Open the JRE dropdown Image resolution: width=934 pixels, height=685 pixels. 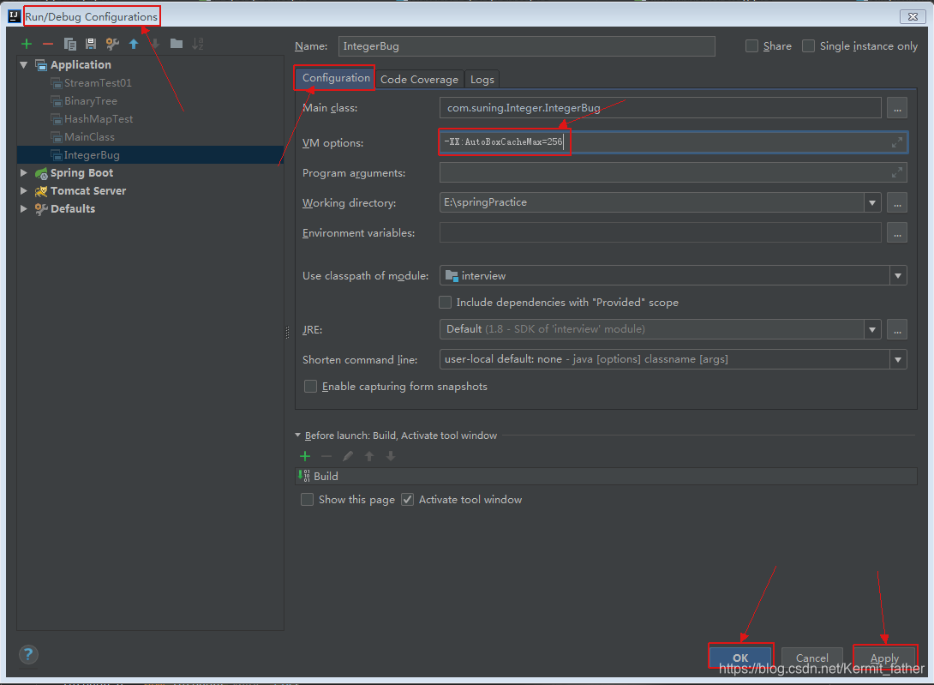[872, 329]
